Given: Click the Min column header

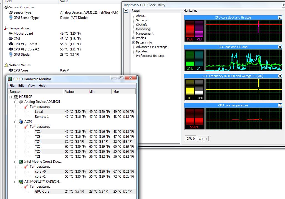Looking at the screenshot, I should pos(99,91).
